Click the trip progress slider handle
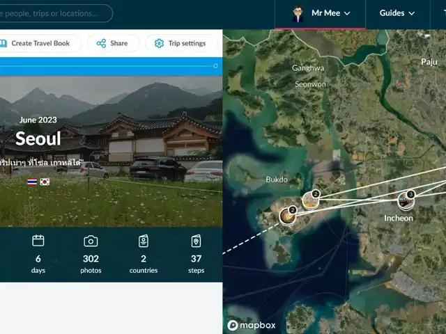446x334 pixels. (x=215, y=65)
